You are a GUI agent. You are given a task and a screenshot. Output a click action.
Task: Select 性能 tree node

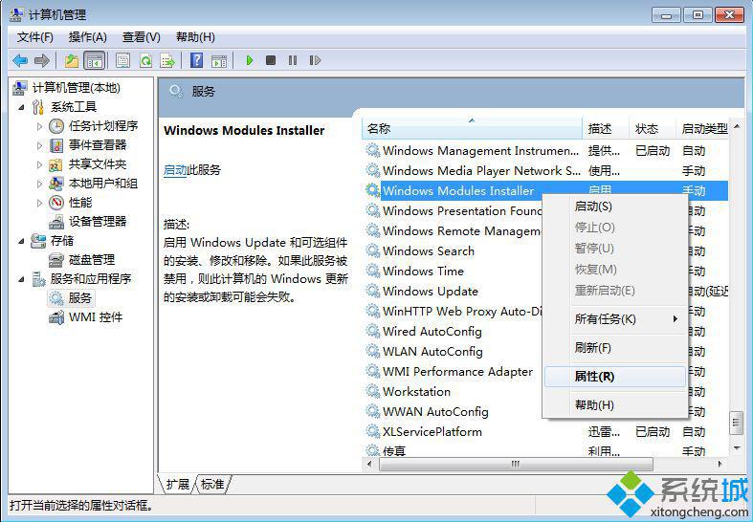pyautogui.click(x=80, y=203)
